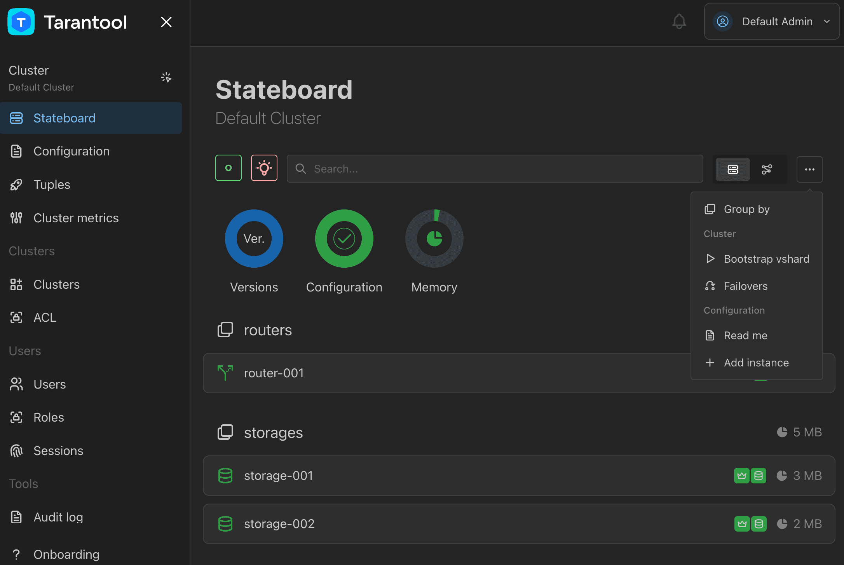
Task: Click the storages 5 MB memory indicator
Action: [799, 432]
